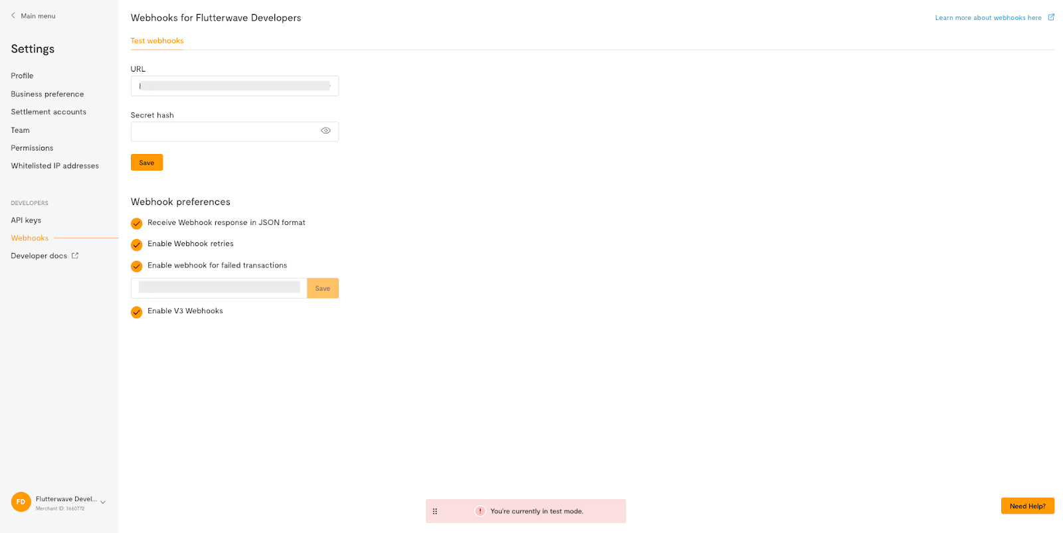The height and width of the screenshot is (533, 1063).
Task: Click the external link icon next to Developer docs
Action: [x=75, y=256]
